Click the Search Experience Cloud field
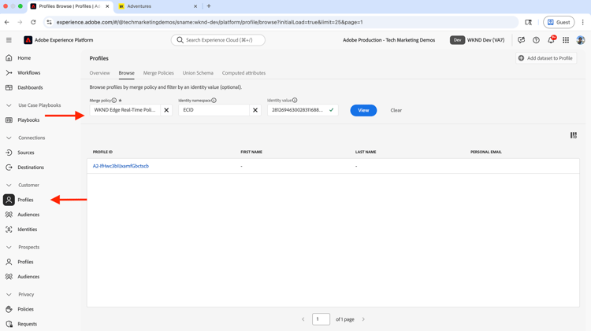 click(x=217, y=40)
